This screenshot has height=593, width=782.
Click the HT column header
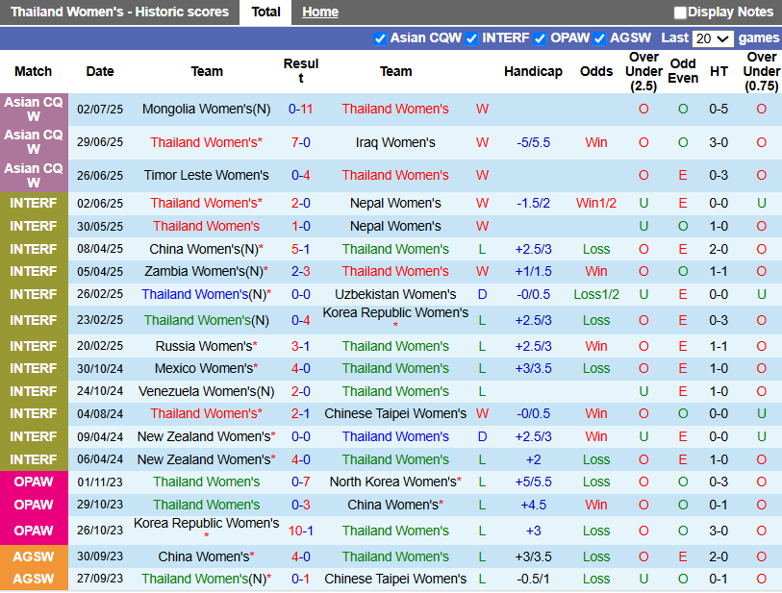pos(719,72)
